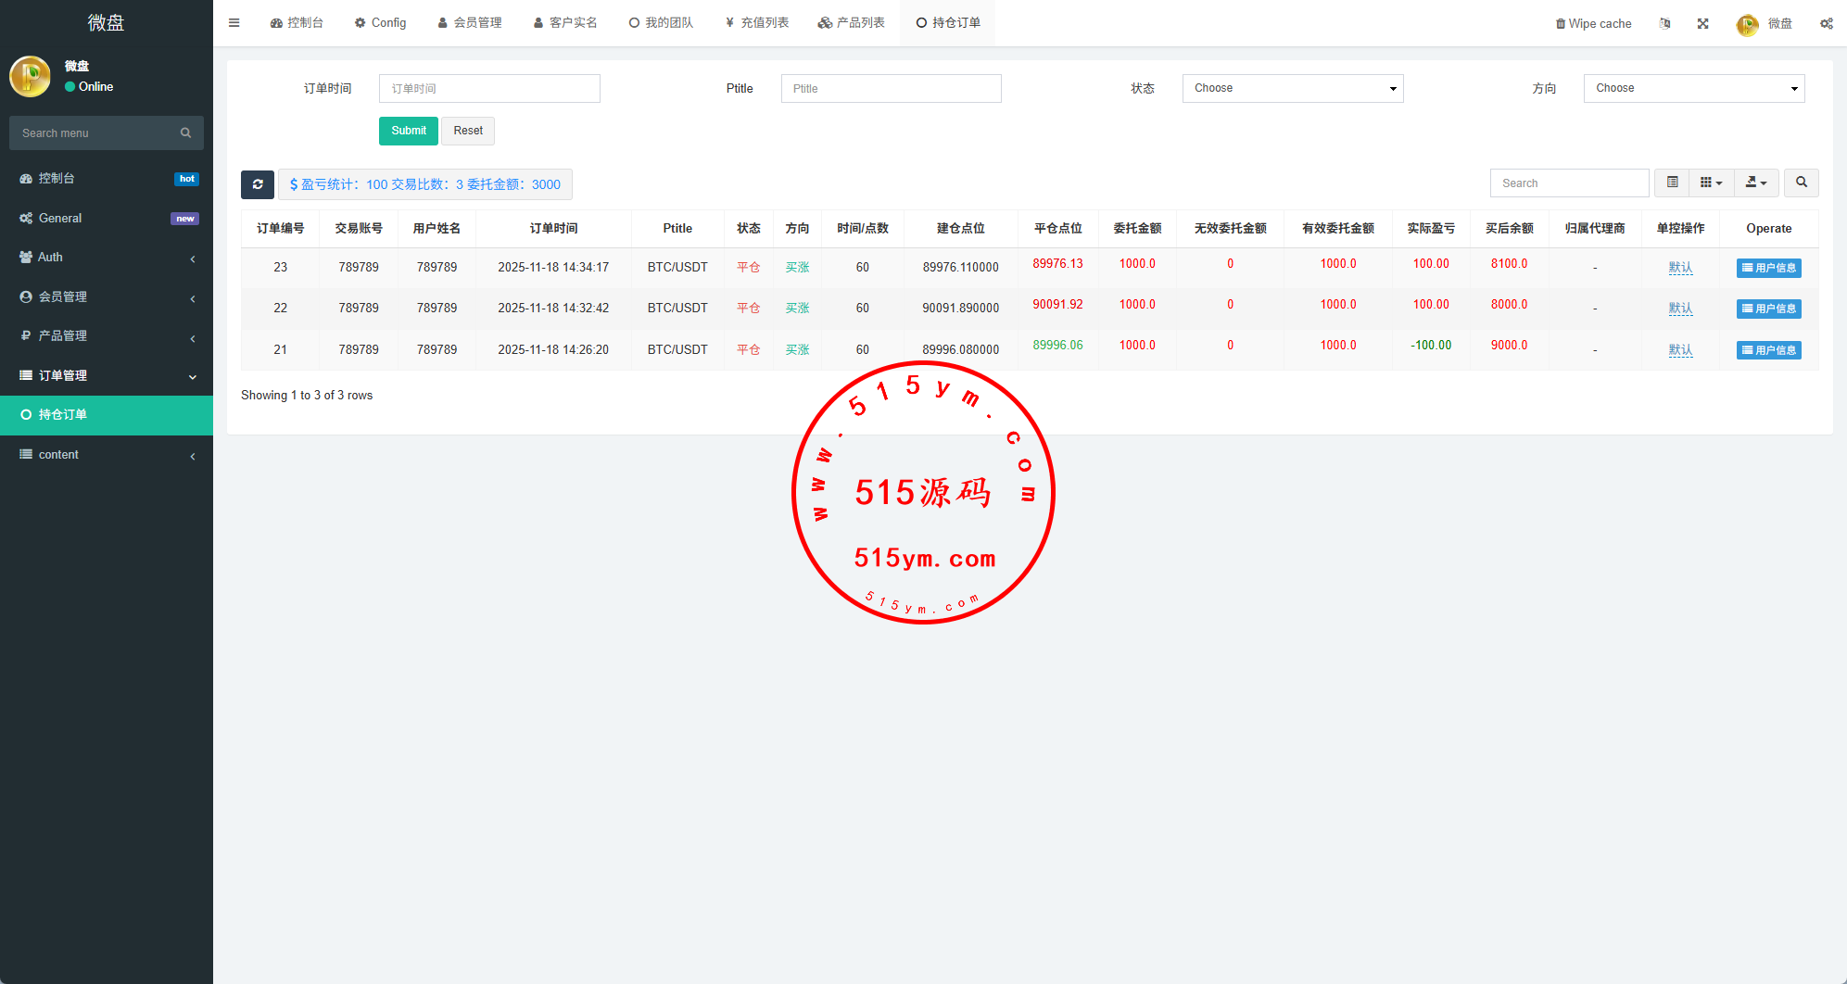Click the magnifier in sidebar search
This screenshot has width=1847, height=984.
(185, 133)
